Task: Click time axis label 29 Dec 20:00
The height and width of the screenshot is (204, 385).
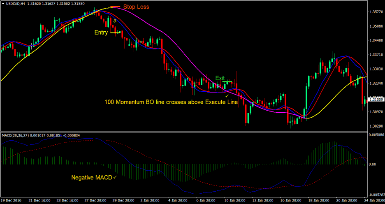Action: 123,200
